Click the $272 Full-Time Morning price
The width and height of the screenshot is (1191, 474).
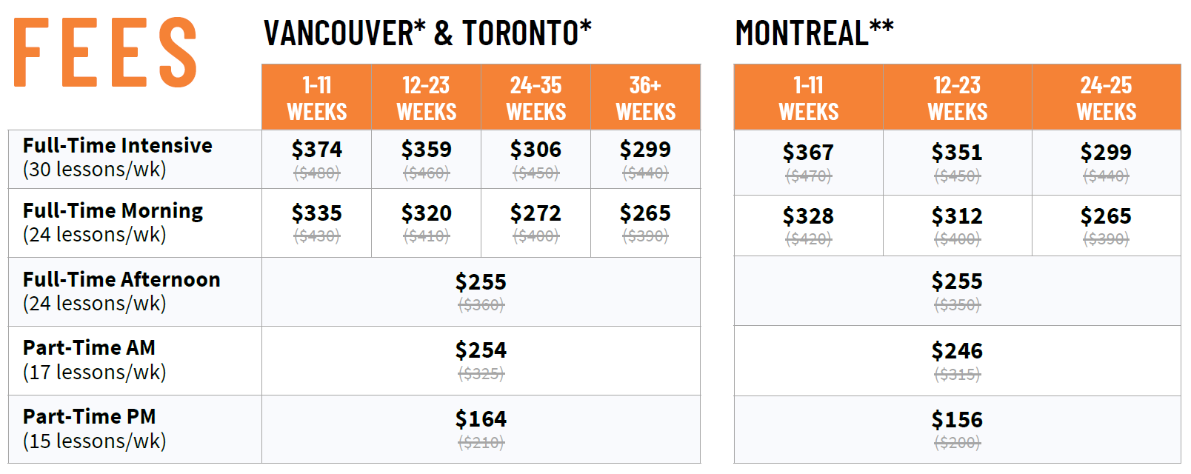(x=536, y=214)
